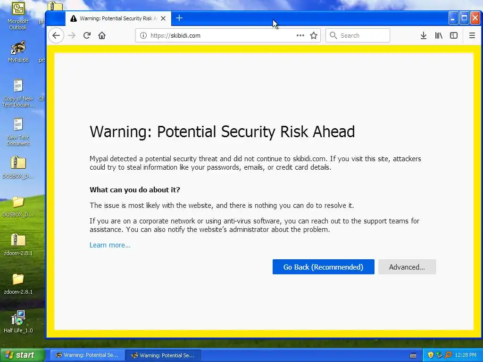Select the zdoom-2.8.1 zip archive
Image resolution: width=483 pixels, height=362 pixels.
coord(18,245)
